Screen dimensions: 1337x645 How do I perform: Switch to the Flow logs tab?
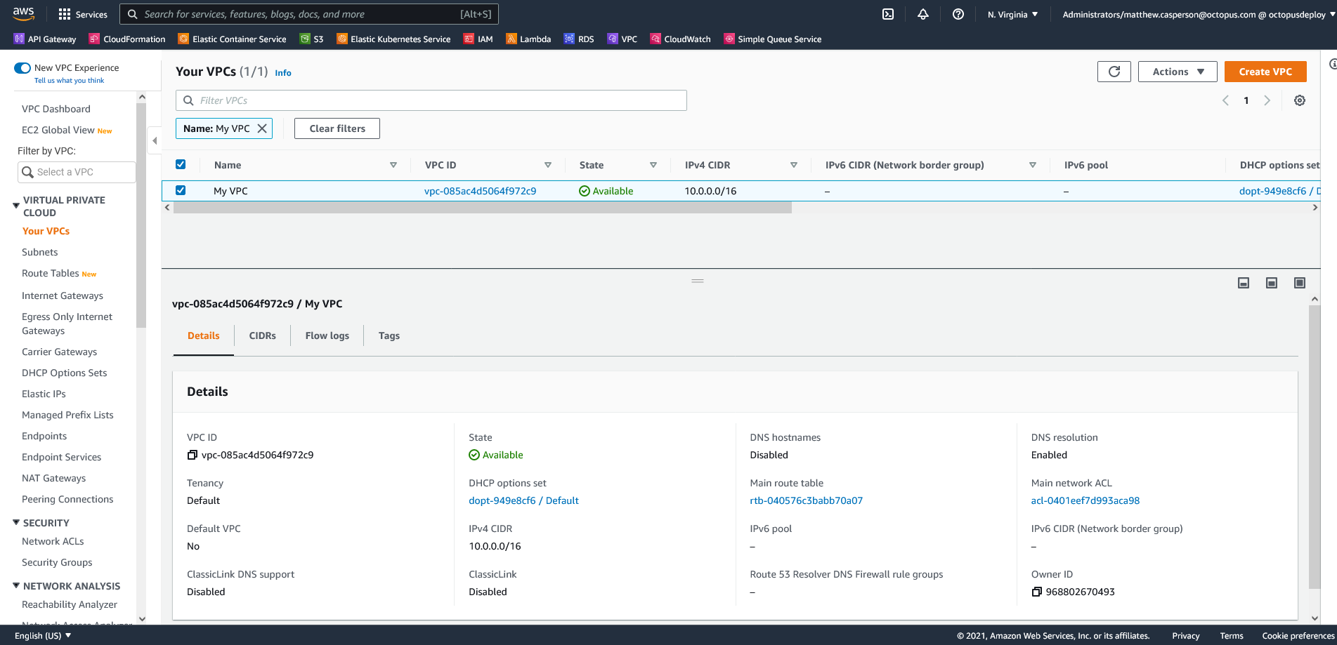(x=327, y=335)
